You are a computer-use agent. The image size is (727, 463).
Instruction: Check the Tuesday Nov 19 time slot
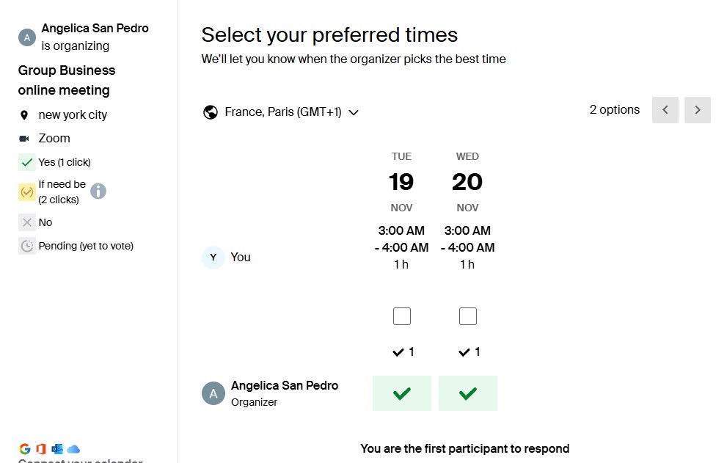click(x=401, y=316)
